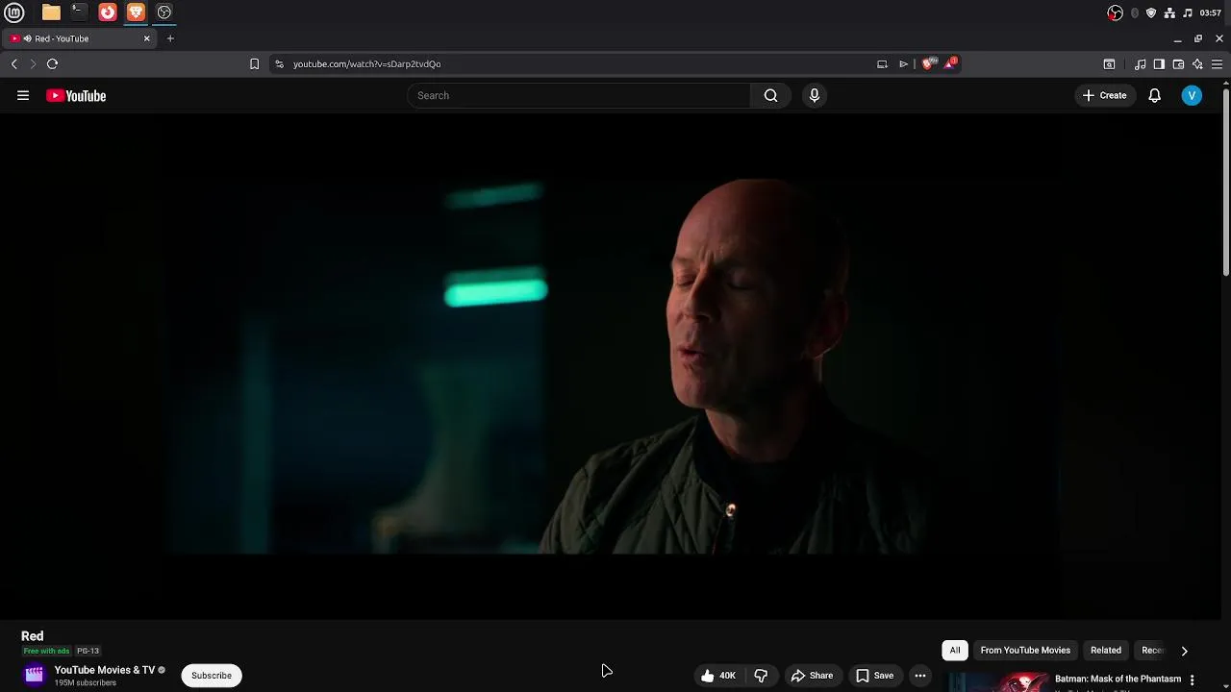Go back to the previous page
The width and height of the screenshot is (1231, 692).
(14, 63)
